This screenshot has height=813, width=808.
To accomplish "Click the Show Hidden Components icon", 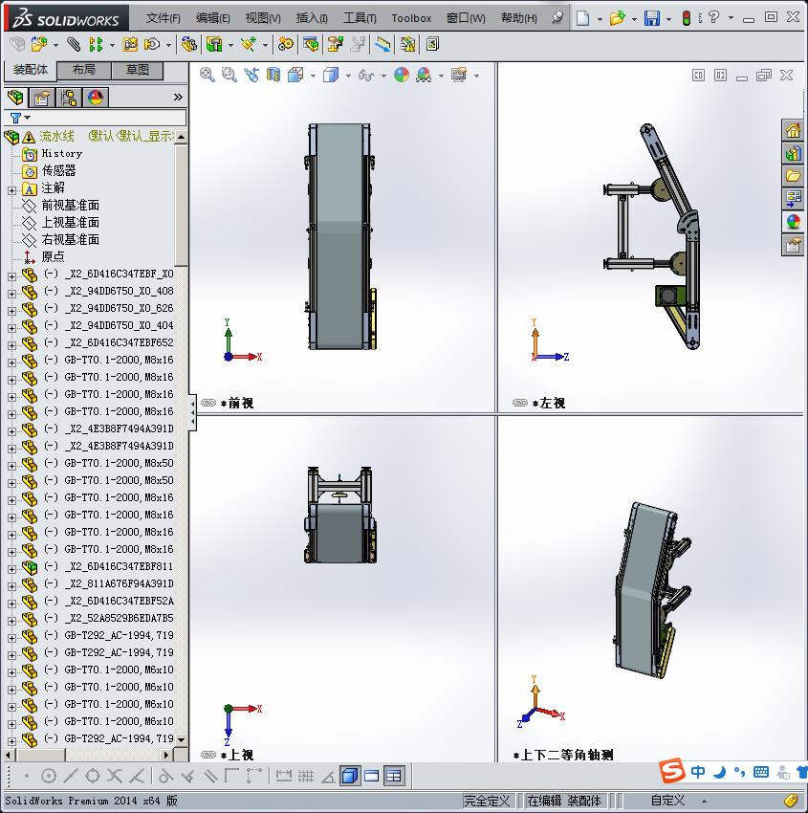I will 188,45.
